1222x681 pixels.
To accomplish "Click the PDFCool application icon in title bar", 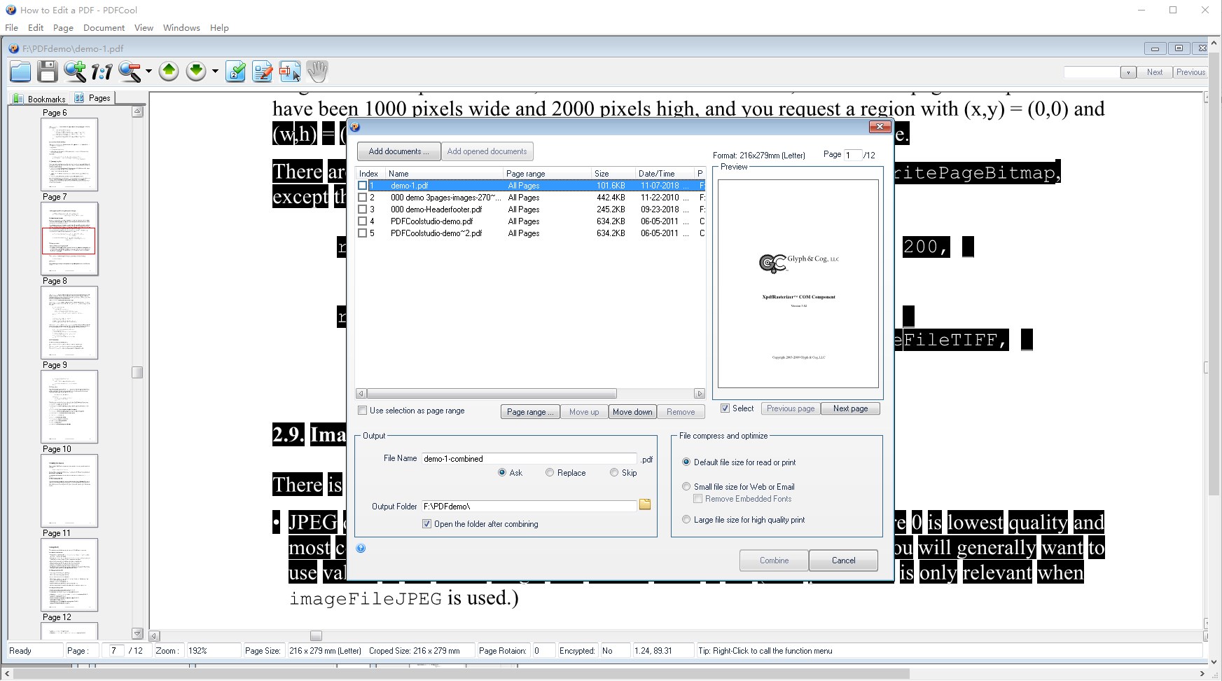I will [x=11, y=10].
